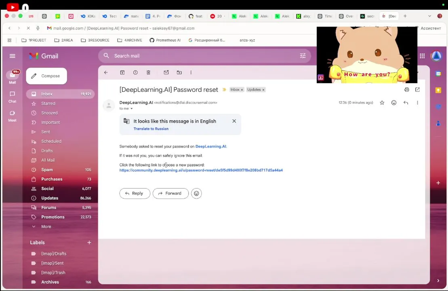
Task: Click the emoji reaction button beside Forward
Action: (x=196, y=194)
